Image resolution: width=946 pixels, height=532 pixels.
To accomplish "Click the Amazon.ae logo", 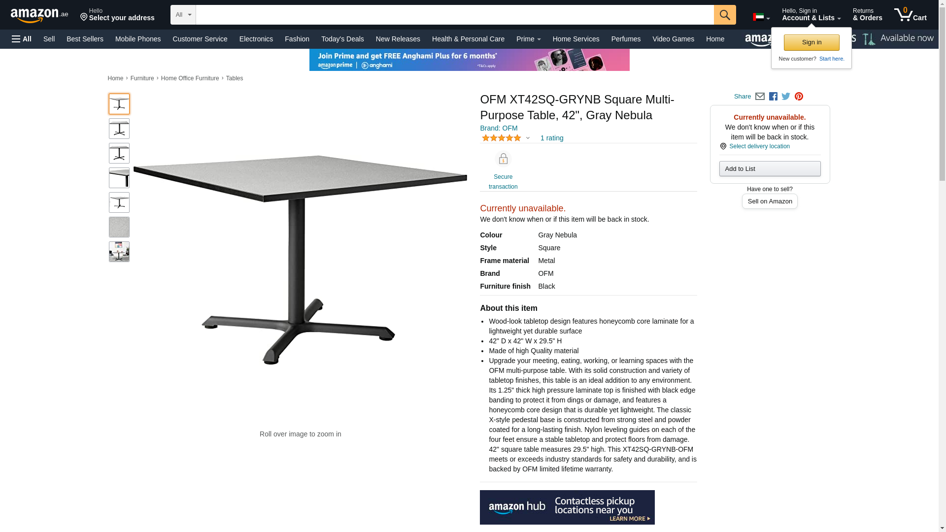I will click(x=39, y=15).
